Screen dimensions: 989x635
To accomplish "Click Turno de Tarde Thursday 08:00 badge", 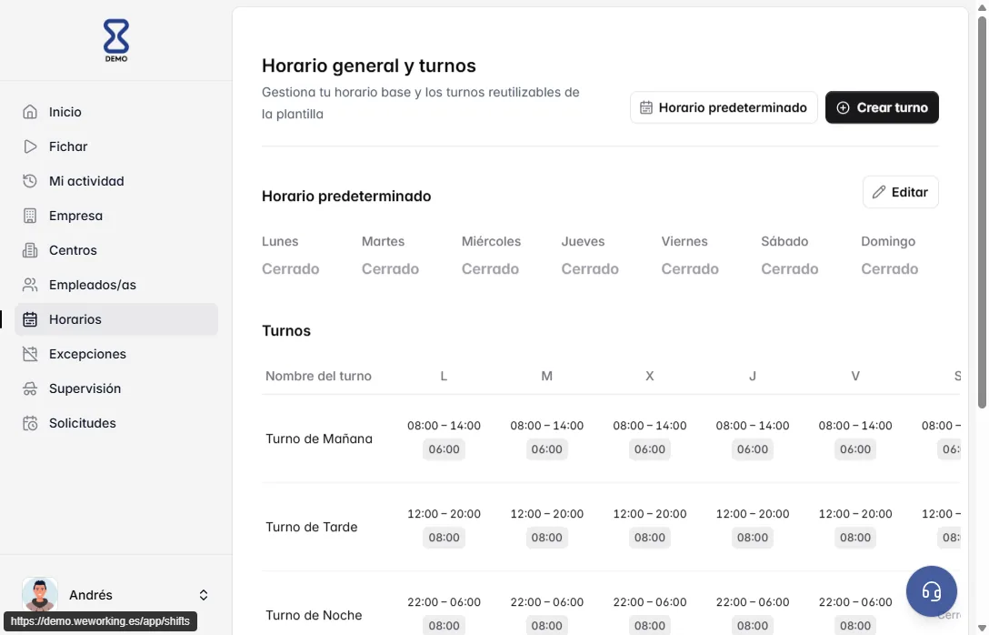I will (x=753, y=538).
